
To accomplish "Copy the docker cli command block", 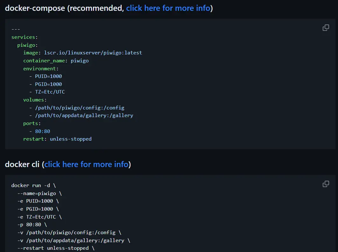I will [x=326, y=184].
